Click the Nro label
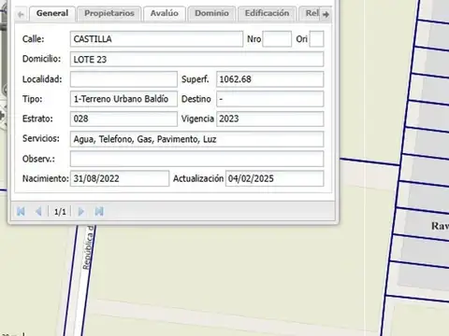Image resolution: width=449 pixels, height=336 pixels. point(253,39)
